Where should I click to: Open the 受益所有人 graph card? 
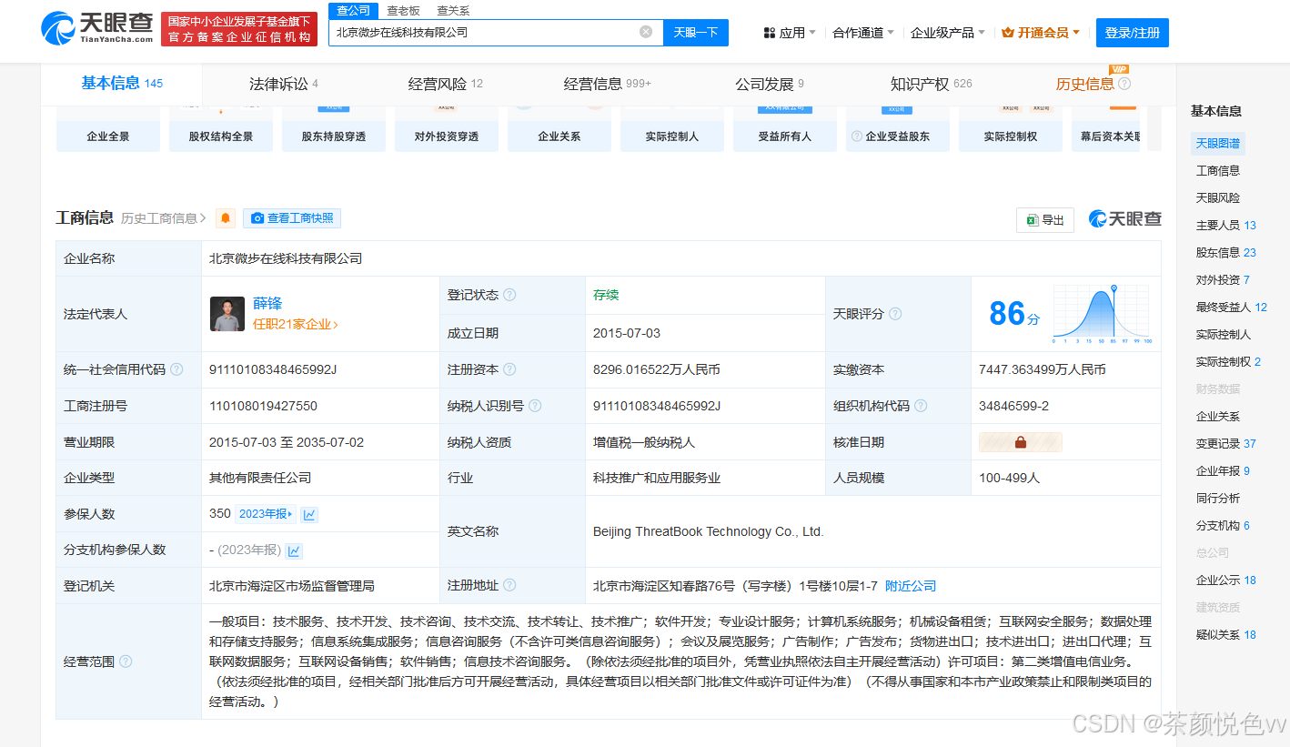(x=785, y=127)
